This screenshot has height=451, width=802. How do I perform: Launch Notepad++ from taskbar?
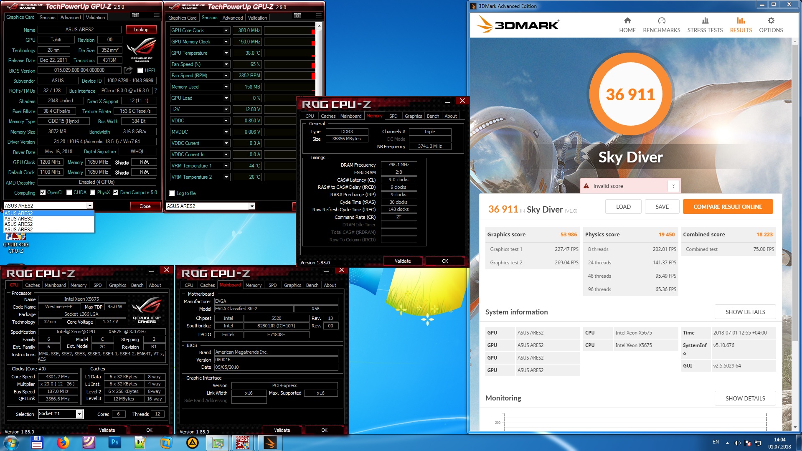pos(140,443)
